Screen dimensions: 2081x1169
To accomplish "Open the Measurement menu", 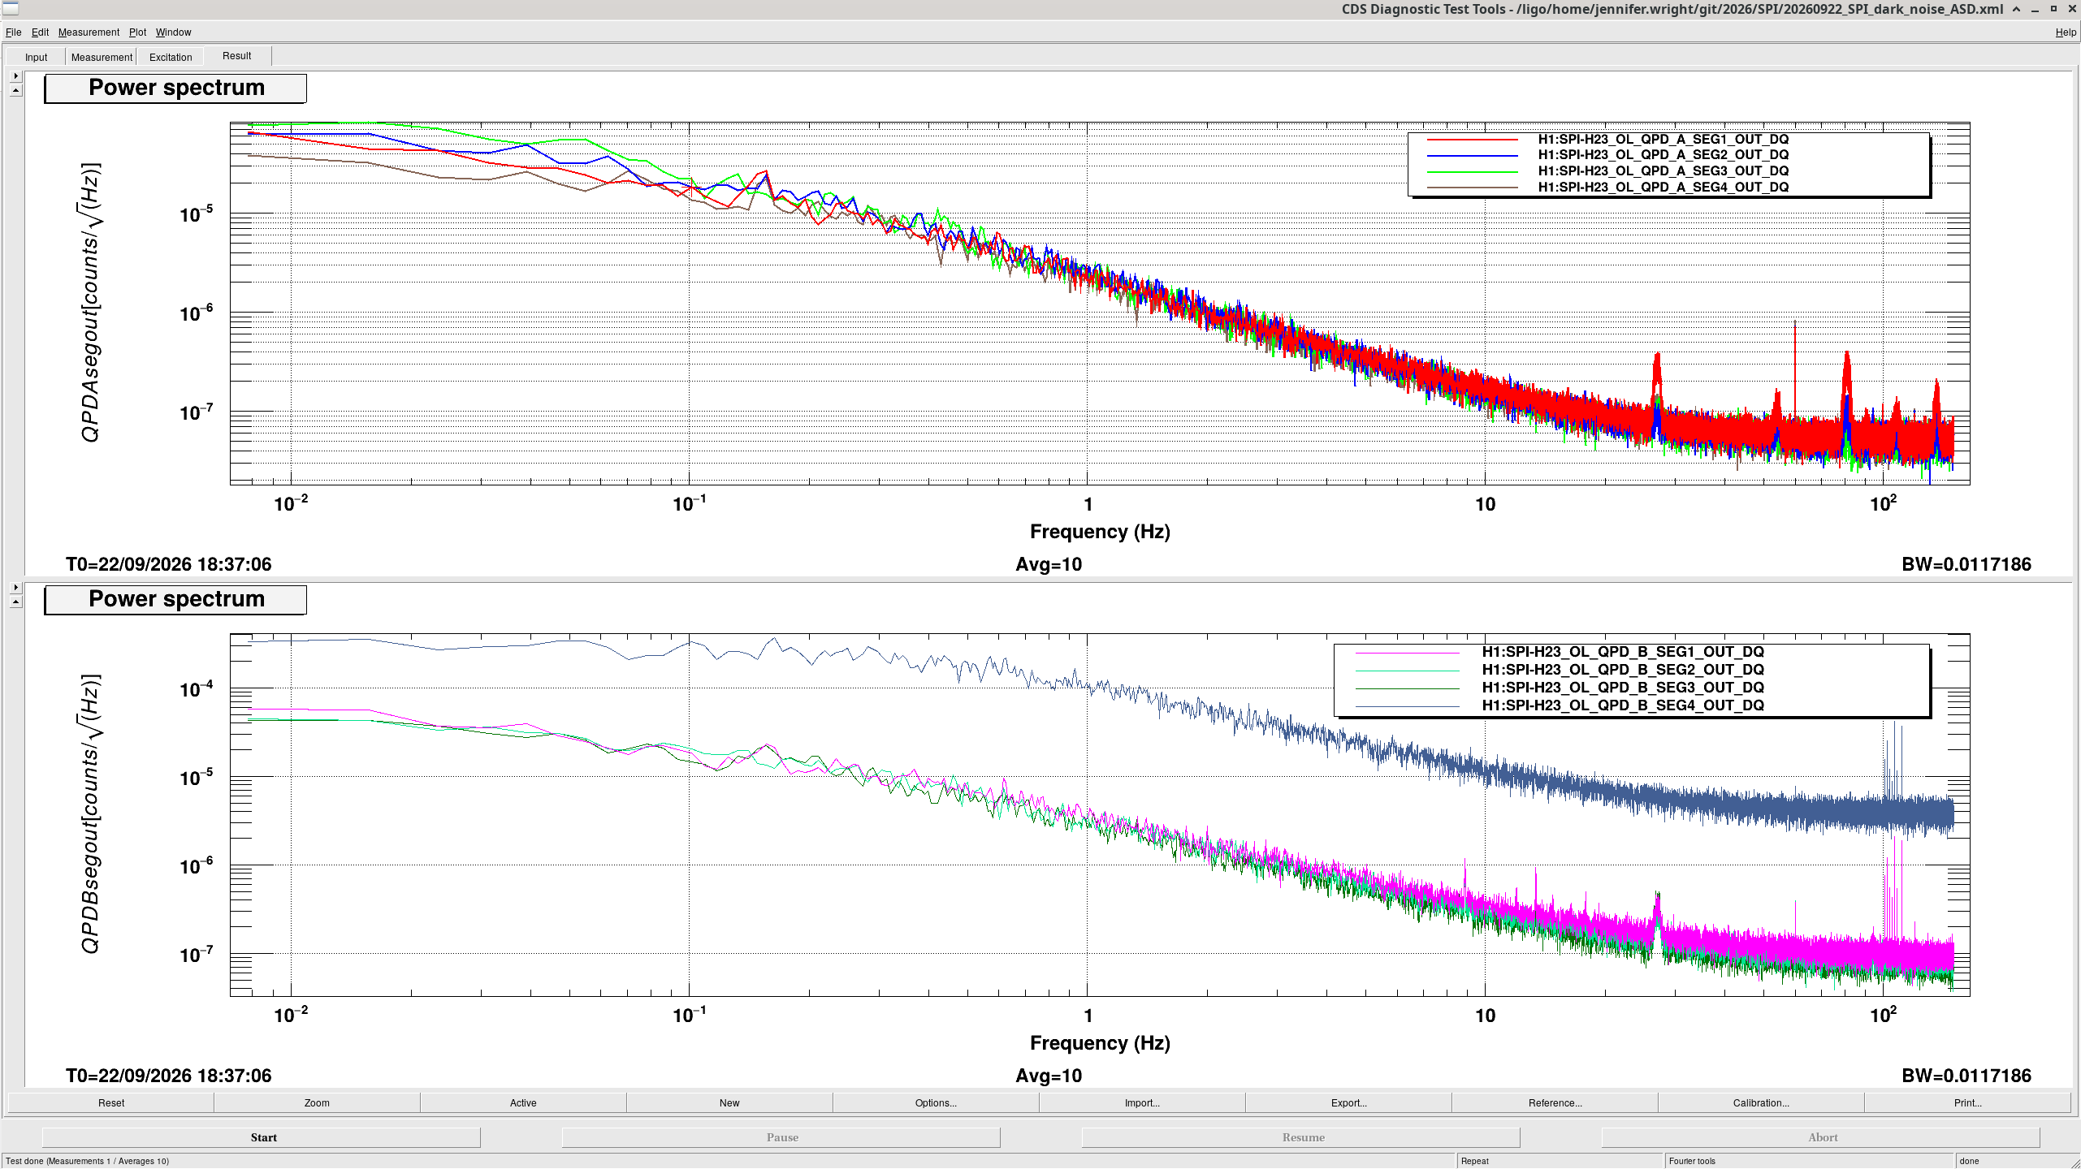I will pos(89,32).
